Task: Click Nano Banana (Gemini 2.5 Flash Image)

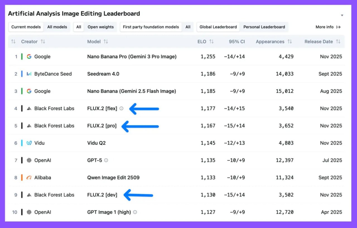Action: tap(132, 91)
